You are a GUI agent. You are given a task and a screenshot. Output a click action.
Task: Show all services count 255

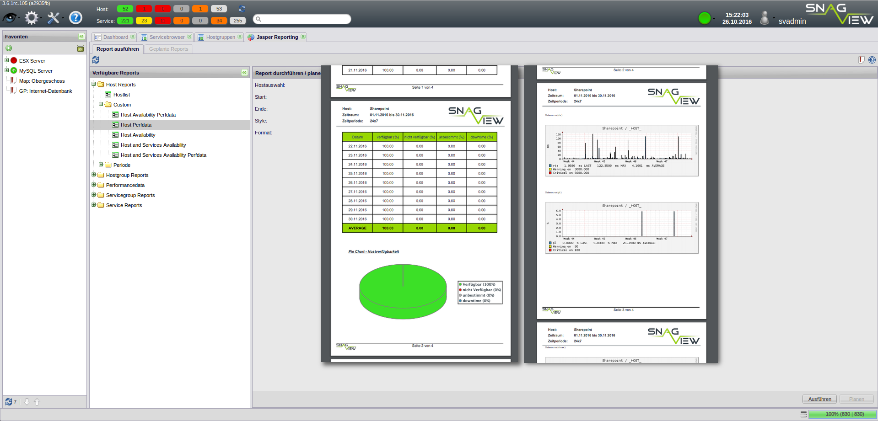point(237,21)
